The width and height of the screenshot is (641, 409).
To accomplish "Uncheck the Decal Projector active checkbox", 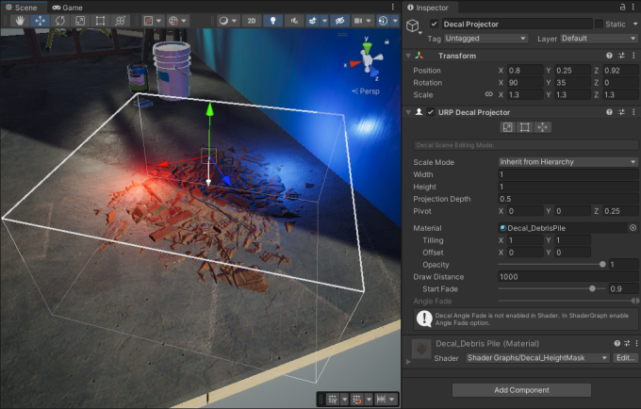I will [434, 24].
